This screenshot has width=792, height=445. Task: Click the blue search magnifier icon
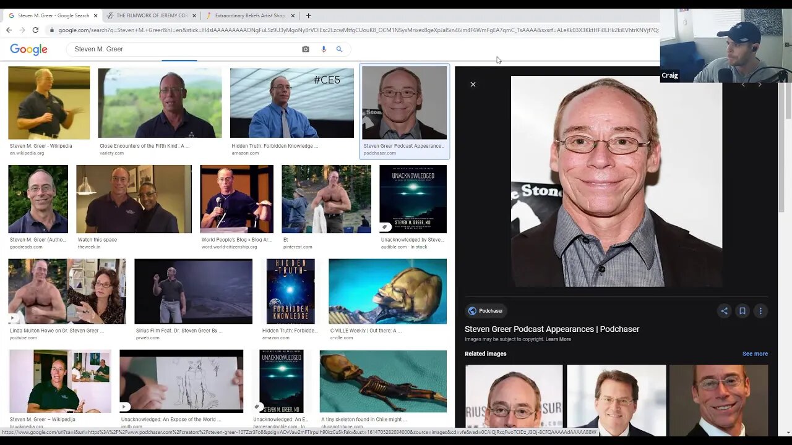pyautogui.click(x=339, y=49)
